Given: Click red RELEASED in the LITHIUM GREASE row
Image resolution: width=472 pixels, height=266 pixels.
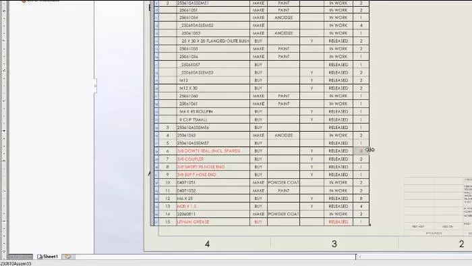Looking at the screenshot, I should point(338,221).
